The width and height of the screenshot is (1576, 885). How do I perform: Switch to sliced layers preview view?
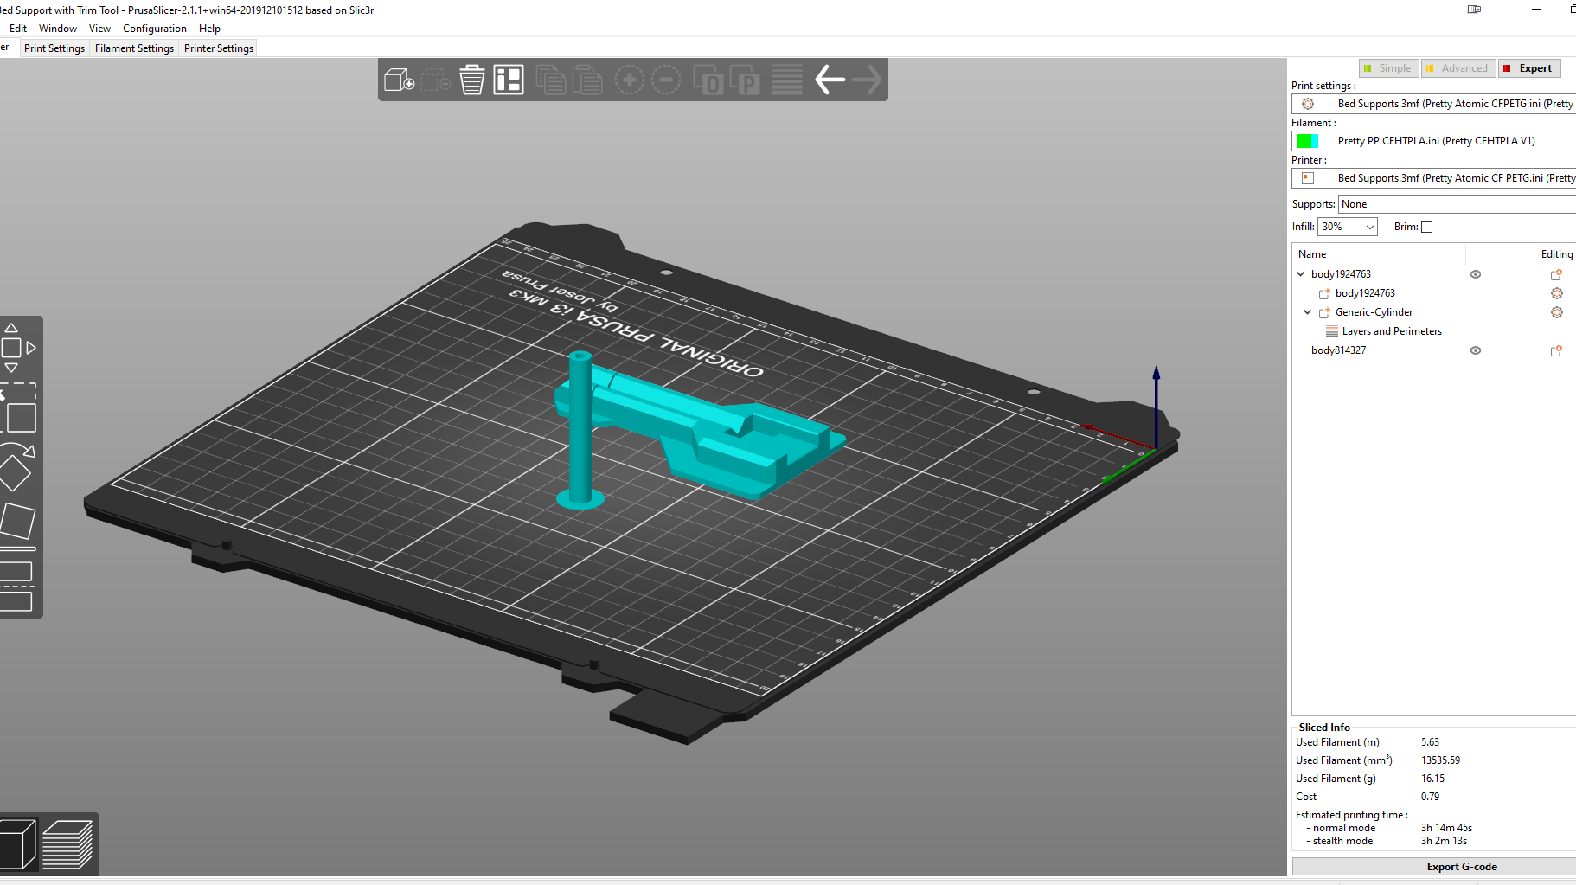coord(67,844)
